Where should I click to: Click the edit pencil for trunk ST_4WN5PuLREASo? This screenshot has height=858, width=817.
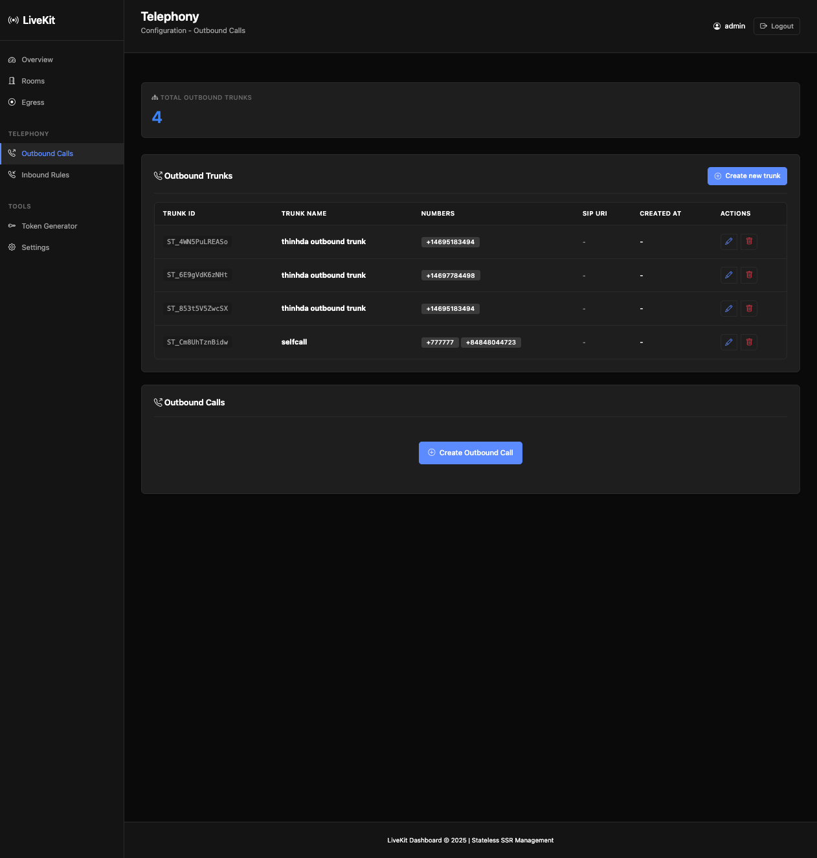pyautogui.click(x=728, y=242)
